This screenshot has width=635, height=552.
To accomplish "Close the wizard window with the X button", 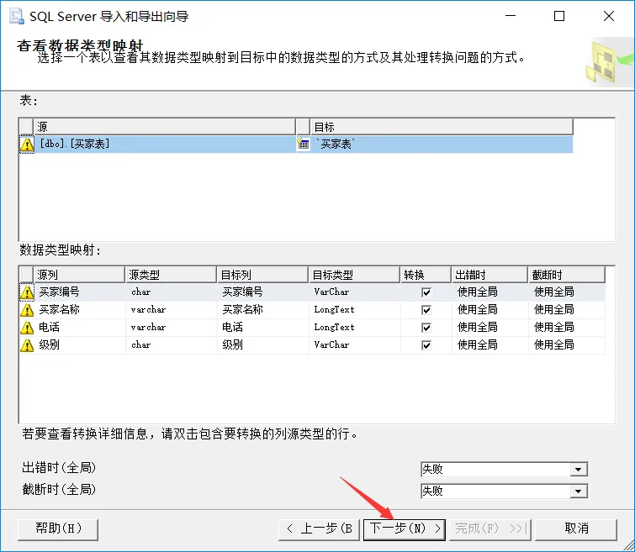I will pos(609,16).
